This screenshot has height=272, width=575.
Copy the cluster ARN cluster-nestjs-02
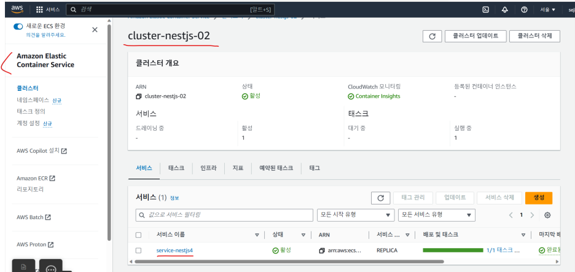point(138,97)
